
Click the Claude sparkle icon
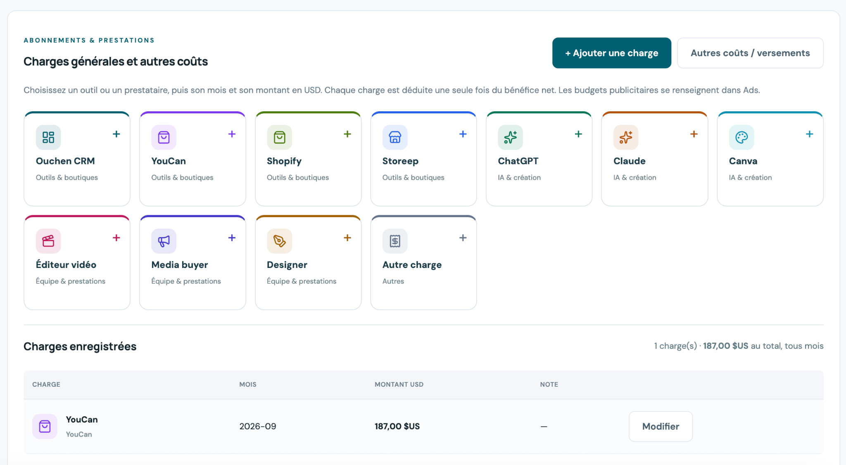(626, 137)
